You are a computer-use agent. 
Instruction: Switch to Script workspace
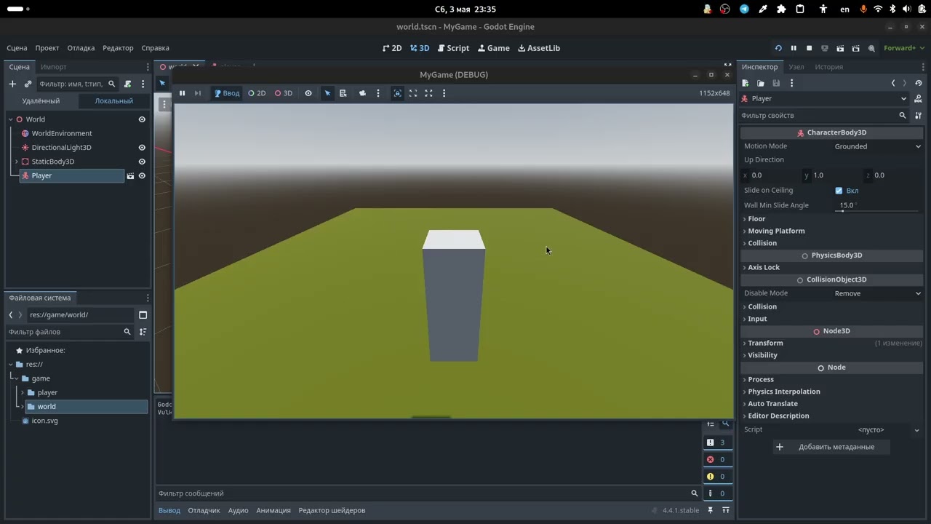453,48
